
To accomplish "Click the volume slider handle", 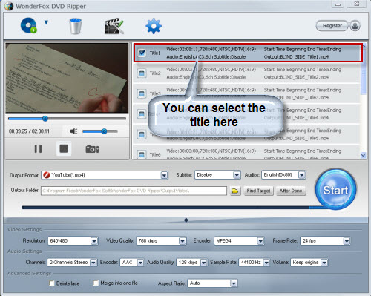I will coord(105,131).
